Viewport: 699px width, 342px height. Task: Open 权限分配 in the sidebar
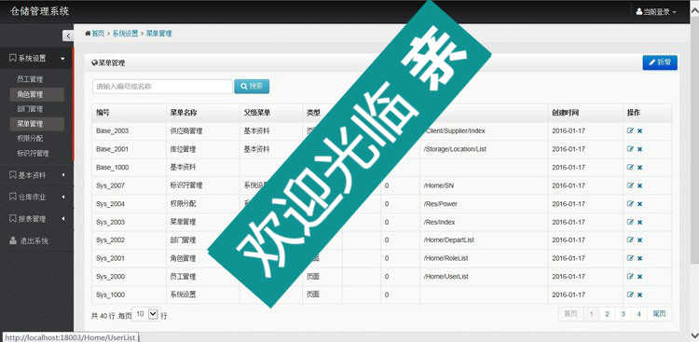(30, 138)
